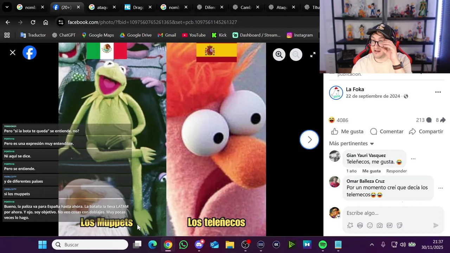
Task: Click Me gusta button on the post
Action: click(347, 131)
